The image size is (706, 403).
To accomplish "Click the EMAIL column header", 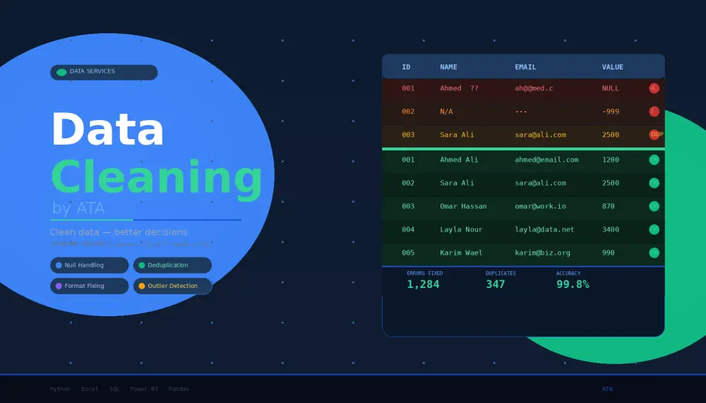I will tap(525, 67).
